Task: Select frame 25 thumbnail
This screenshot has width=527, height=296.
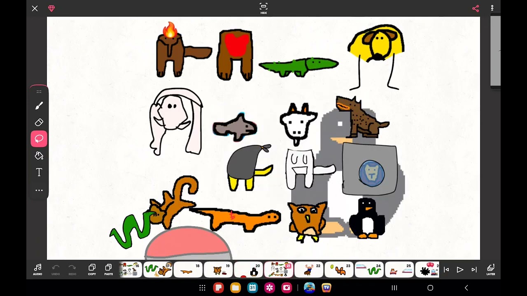Action: click(x=399, y=270)
